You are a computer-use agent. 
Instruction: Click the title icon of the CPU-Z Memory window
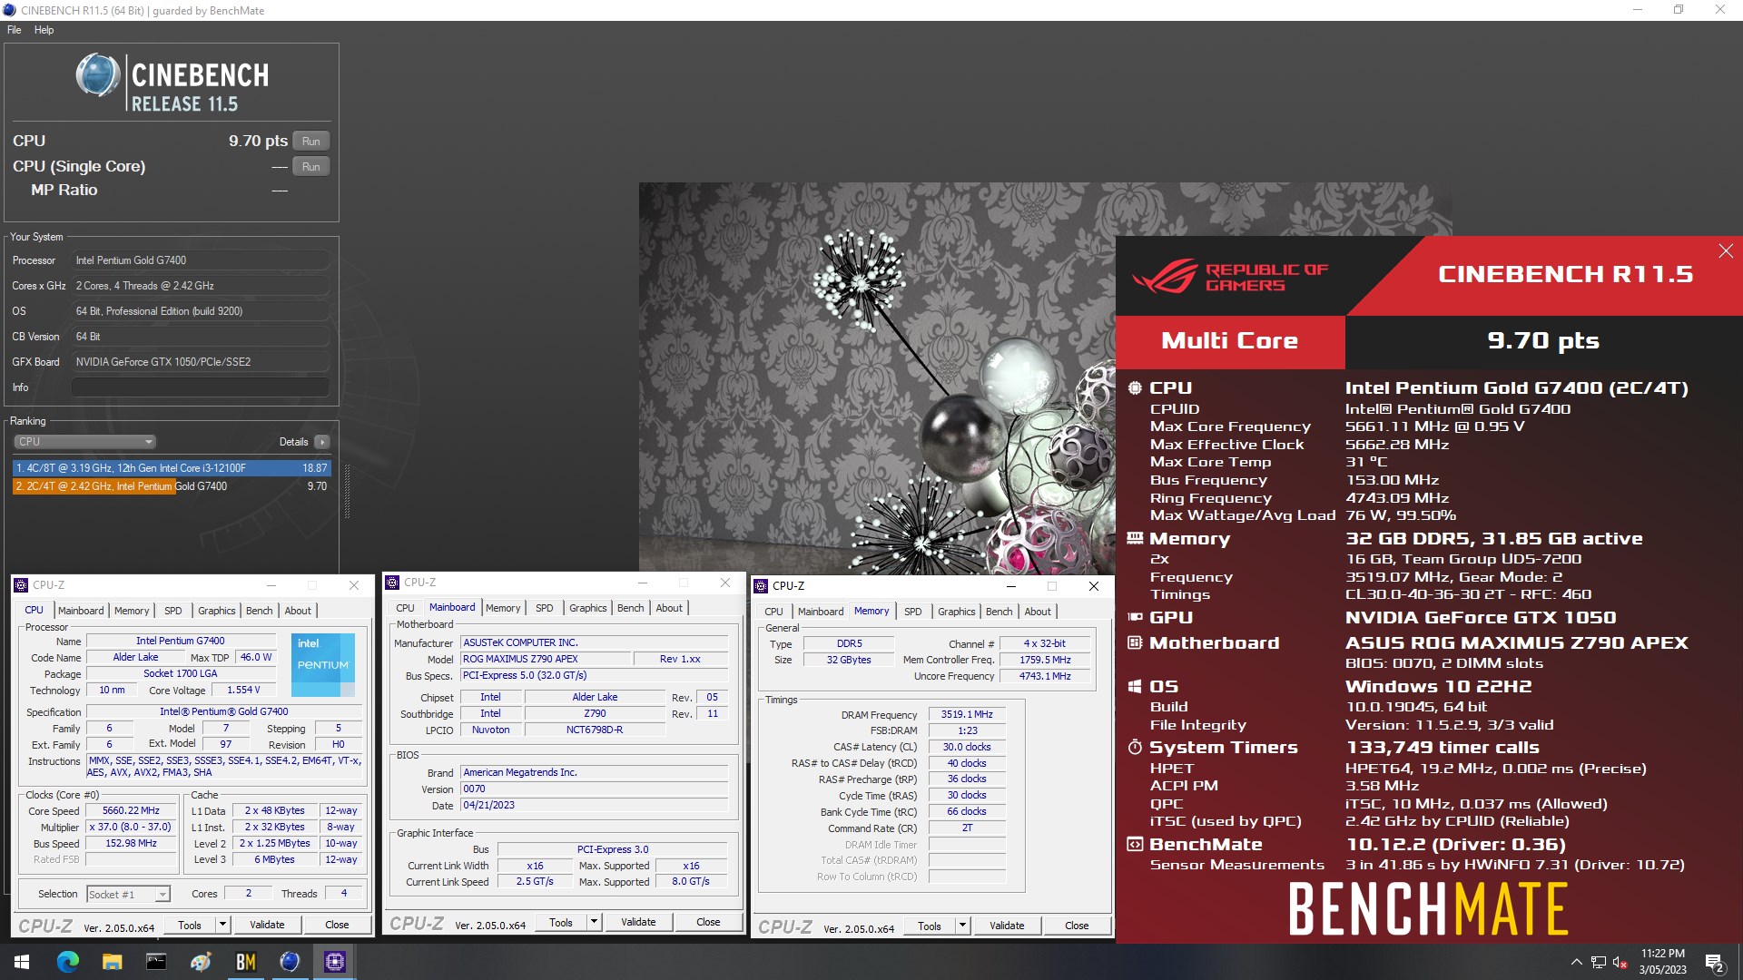761,586
